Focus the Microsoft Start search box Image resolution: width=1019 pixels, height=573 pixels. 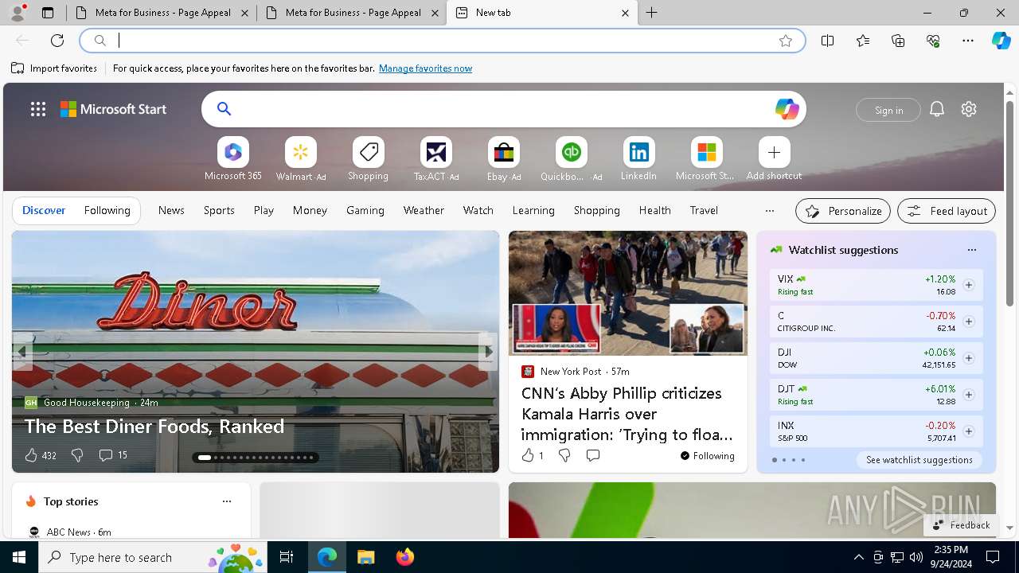pyautogui.click(x=503, y=109)
